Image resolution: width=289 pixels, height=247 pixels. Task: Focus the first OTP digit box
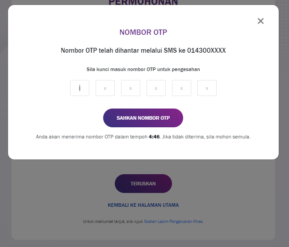pyautogui.click(x=80, y=88)
